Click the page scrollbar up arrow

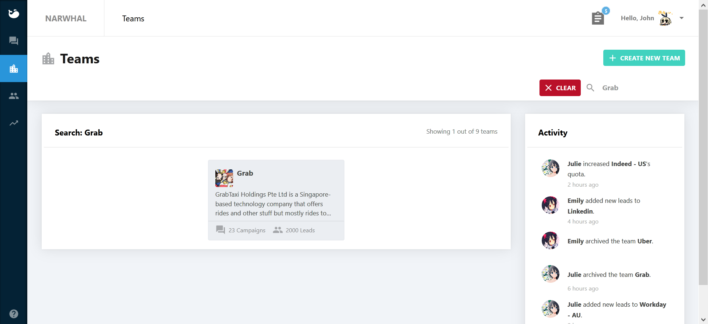pyautogui.click(x=703, y=5)
